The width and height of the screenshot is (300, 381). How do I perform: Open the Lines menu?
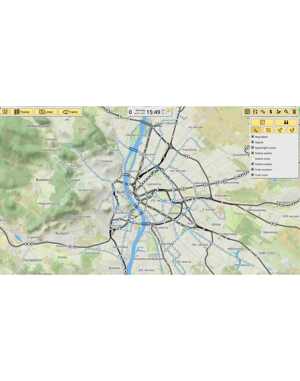(x=45, y=112)
